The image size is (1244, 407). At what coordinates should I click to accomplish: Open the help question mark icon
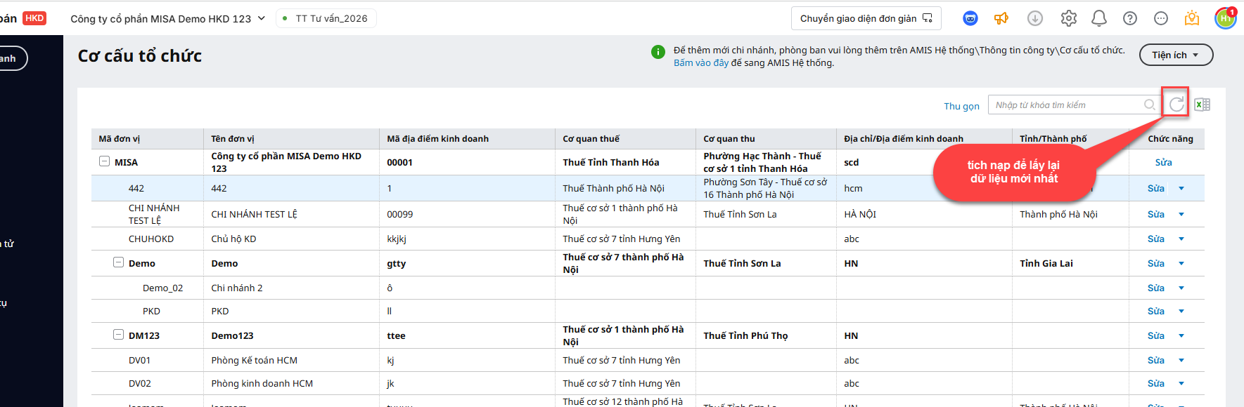(x=1130, y=19)
